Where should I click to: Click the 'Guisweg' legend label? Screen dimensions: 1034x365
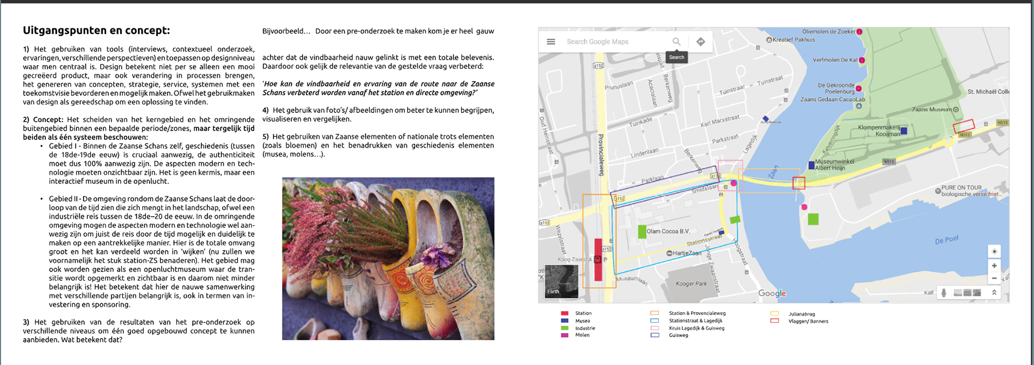[x=679, y=335]
